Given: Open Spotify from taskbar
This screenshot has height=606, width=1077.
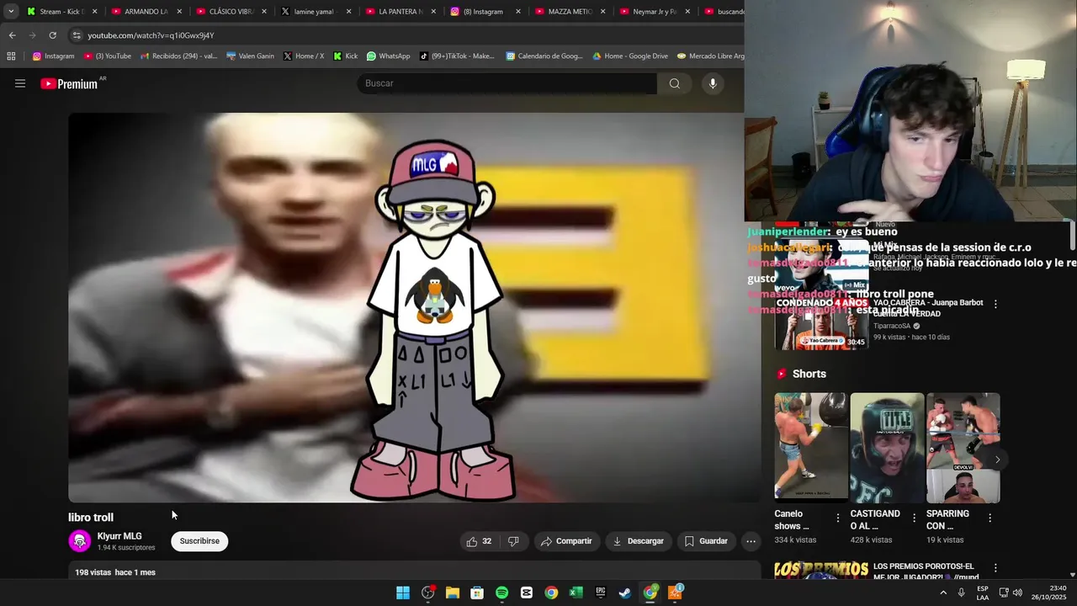Looking at the screenshot, I should (x=501, y=593).
